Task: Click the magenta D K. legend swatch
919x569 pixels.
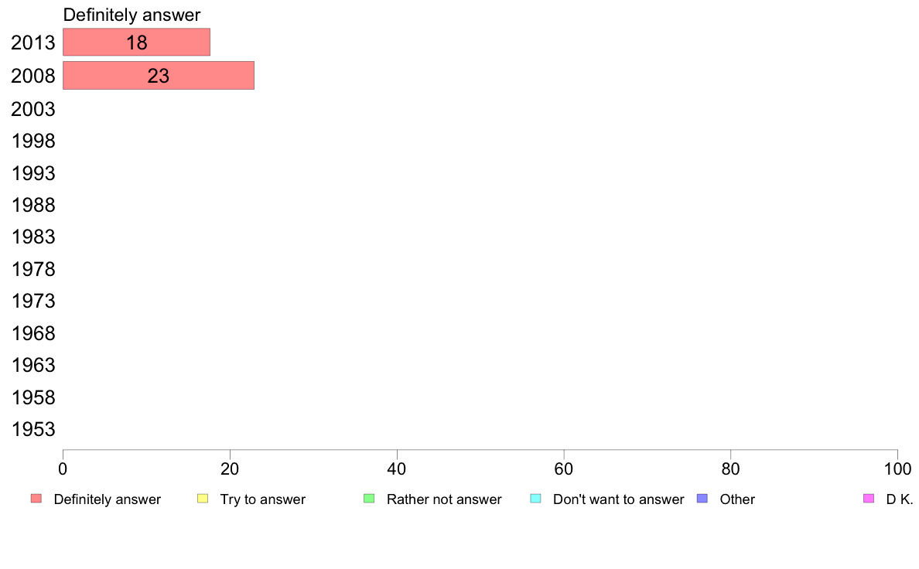Action: (x=869, y=499)
